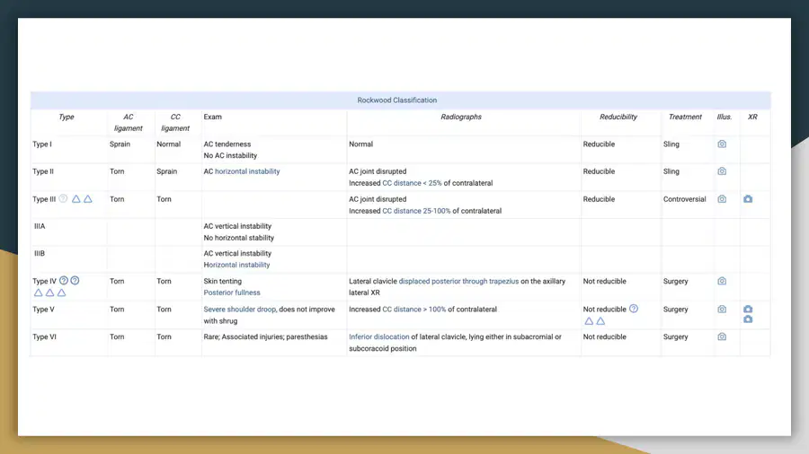The height and width of the screenshot is (454, 809).
Task: Click the question icon beside Not reducible in Type V
Action: point(634,309)
